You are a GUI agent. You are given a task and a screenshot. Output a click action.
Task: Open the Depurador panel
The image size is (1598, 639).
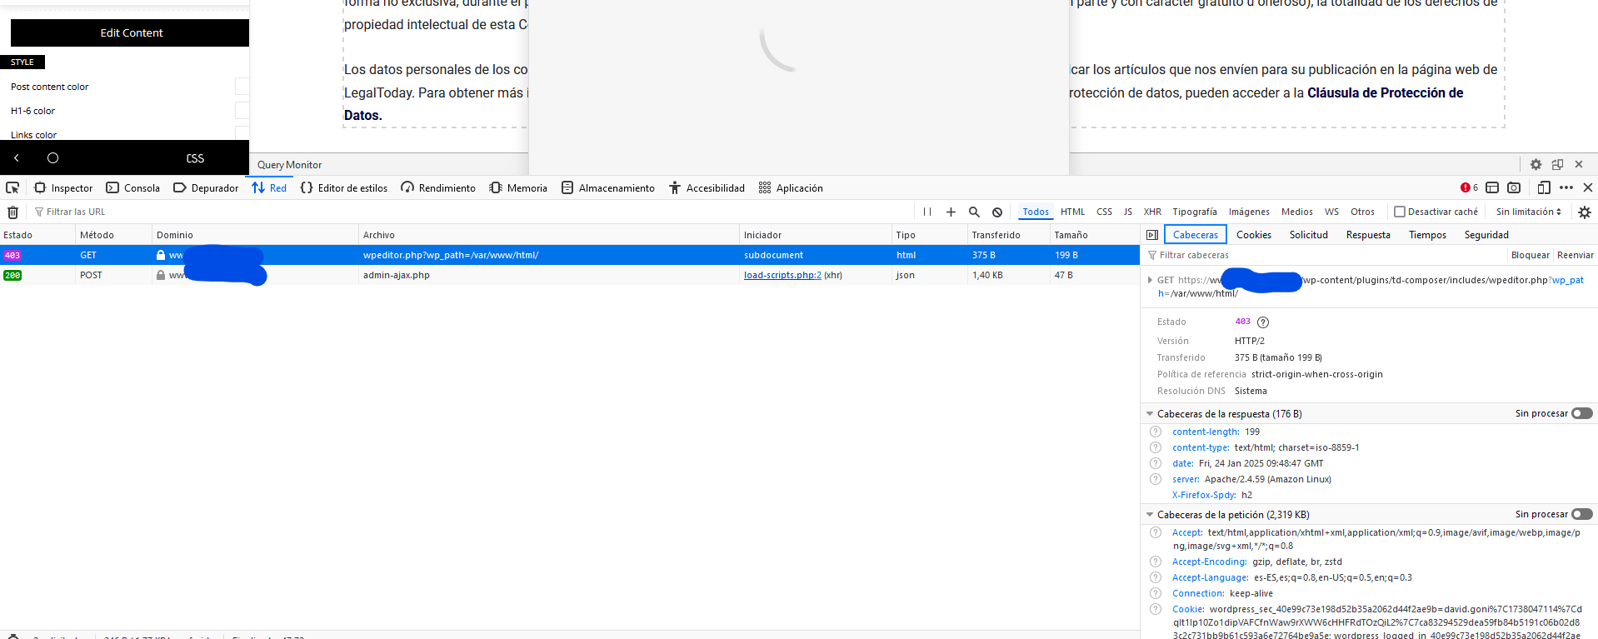(206, 188)
